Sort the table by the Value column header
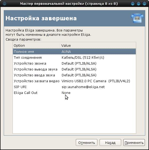The width and height of the screenshot is (149, 150). tap(98, 45)
